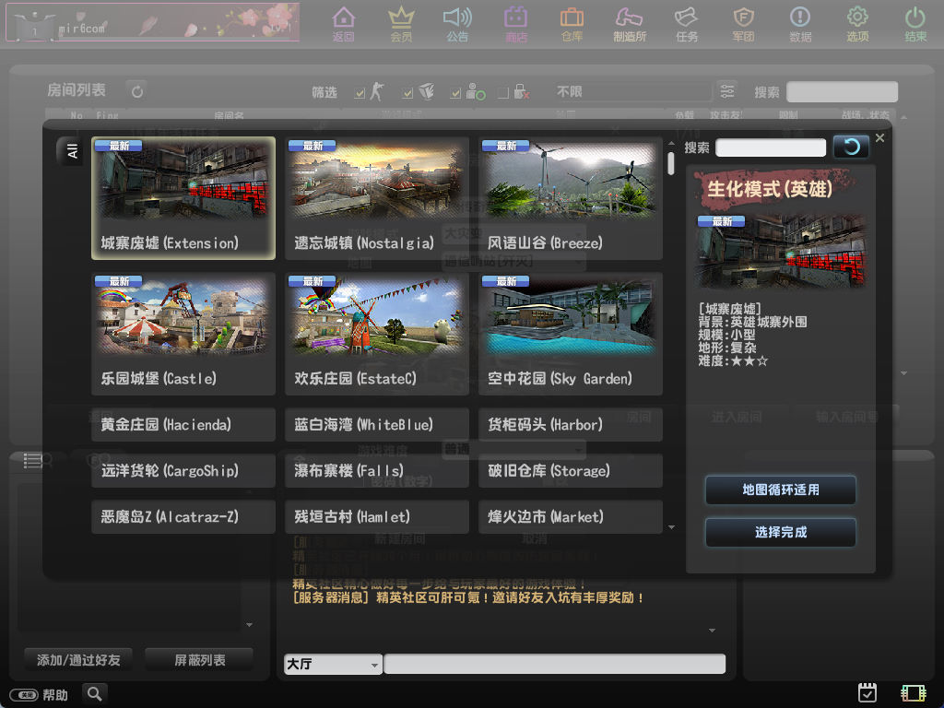Viewport: 944px width, 708px height.
Task: Click the magnifier icon beside 帮助
Action: click(x=95, y=693)
